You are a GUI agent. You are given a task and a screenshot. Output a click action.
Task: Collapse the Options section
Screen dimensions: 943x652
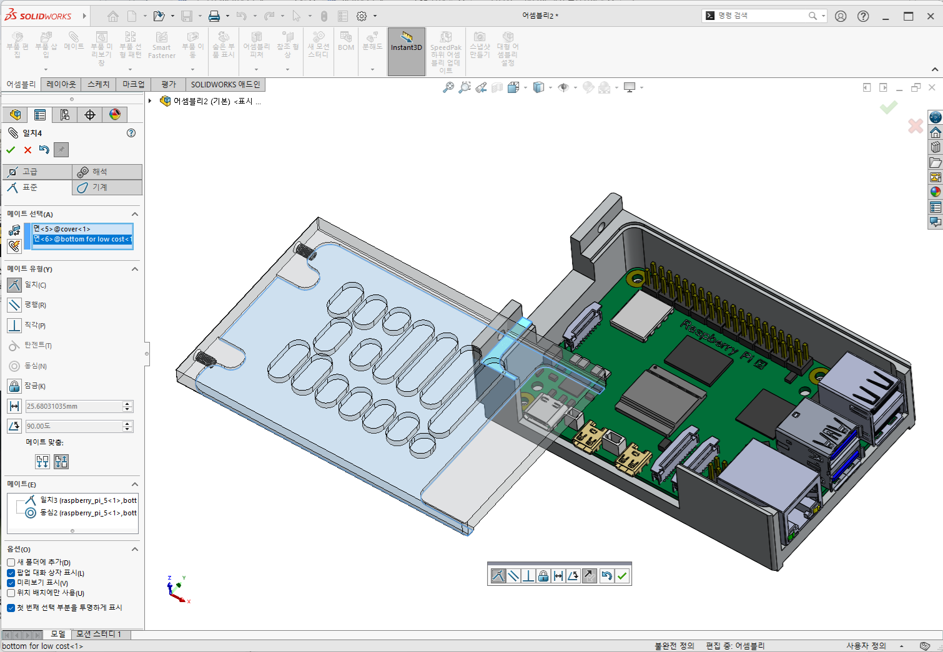134,549
